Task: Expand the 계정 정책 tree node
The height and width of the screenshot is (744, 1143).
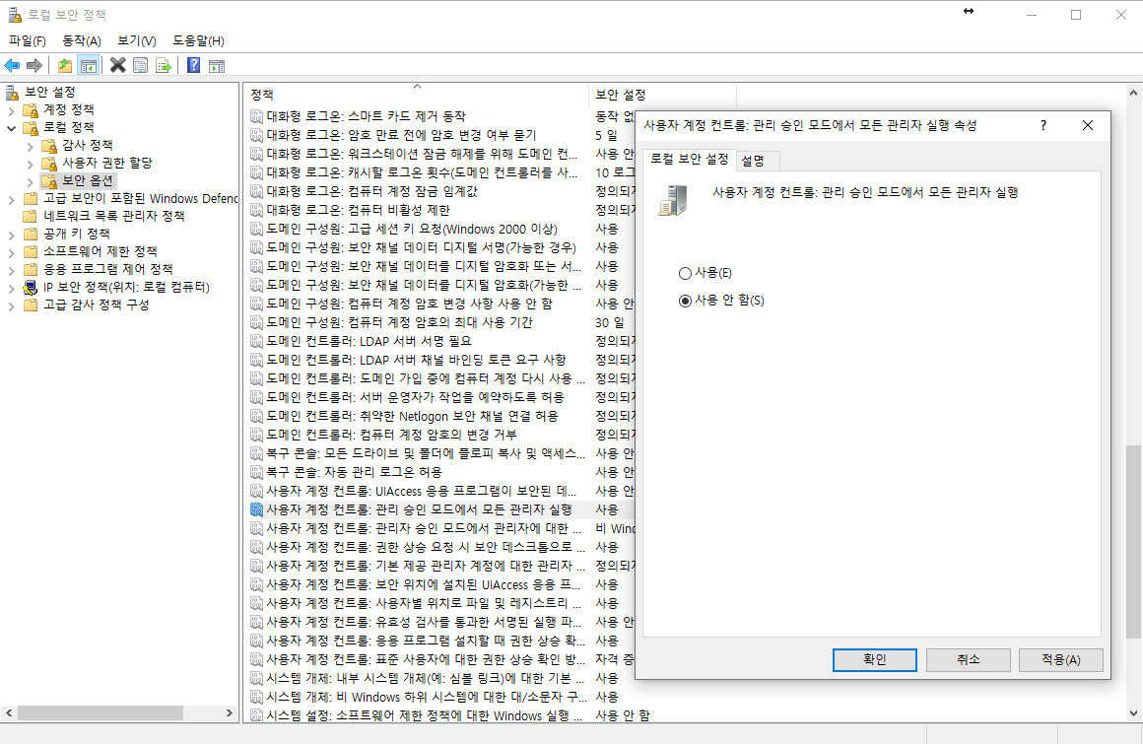Action: click(x=12, y=109)
